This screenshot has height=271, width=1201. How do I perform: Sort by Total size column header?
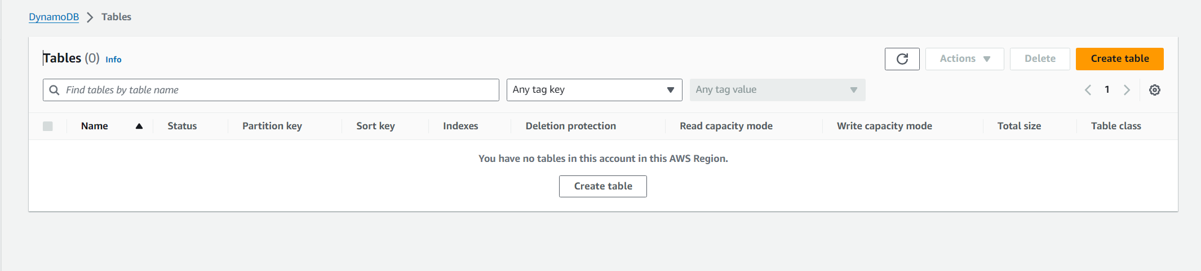click(x=1019, y=127)
